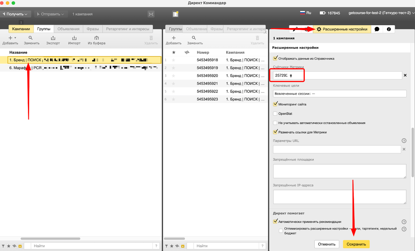Star the group numbered 5453495918
Viewport: 415px width, 251px height.
174,60
